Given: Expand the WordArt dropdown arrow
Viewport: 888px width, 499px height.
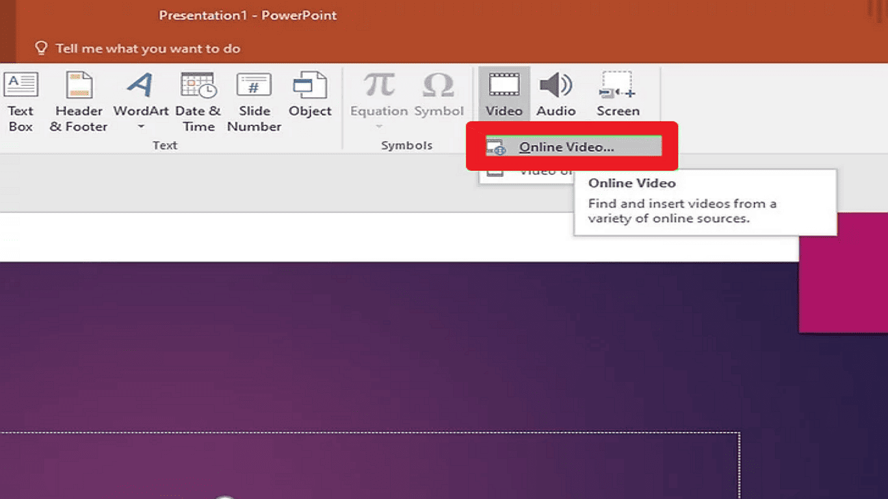Looking at the screenshot, I should click(140, 127).
